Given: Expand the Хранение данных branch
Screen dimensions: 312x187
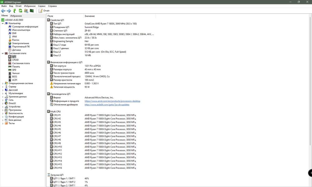Looking at the screenshot, I should click(x=2, y=97).
